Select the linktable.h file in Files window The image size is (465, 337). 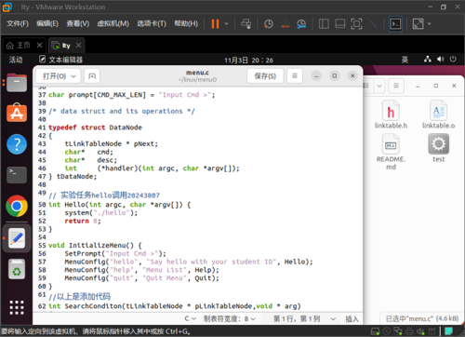point(391,115)
